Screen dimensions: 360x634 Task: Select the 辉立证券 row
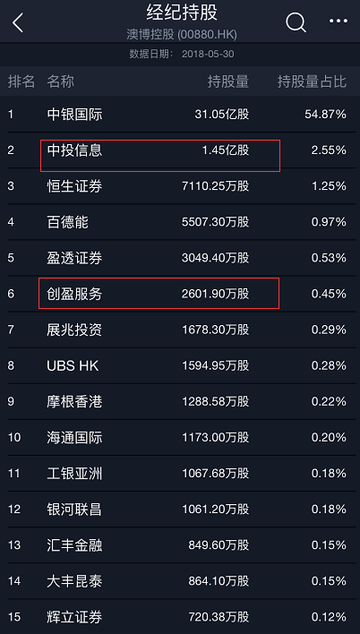180,617
